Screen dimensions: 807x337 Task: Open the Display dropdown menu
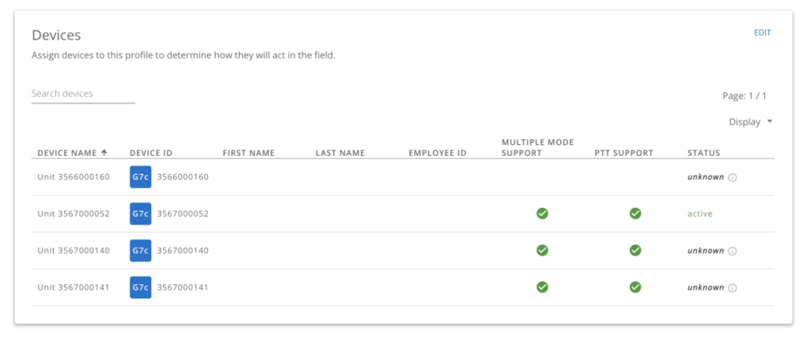pos(750,122)
